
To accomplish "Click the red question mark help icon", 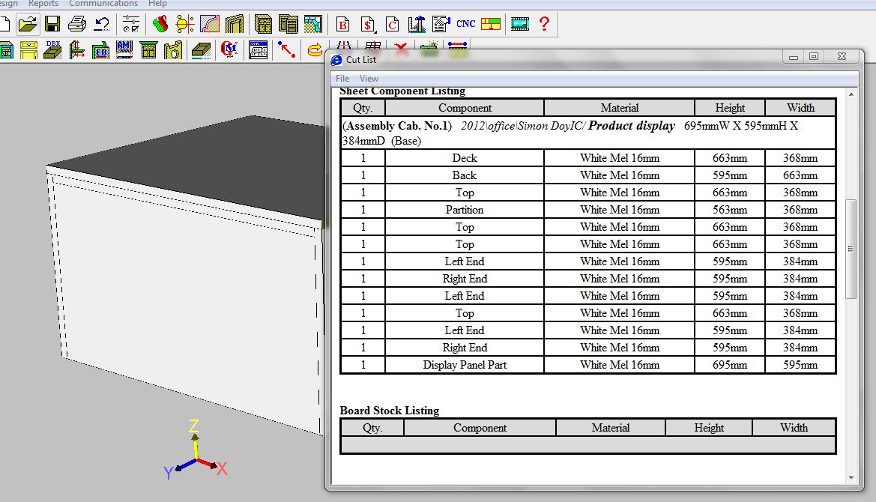I will [544, 24].
